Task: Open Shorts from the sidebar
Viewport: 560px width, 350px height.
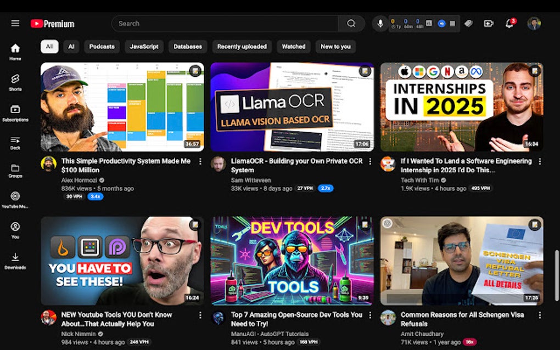Action: 15,82
